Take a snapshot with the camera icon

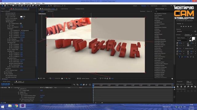(x=62, y=79)
